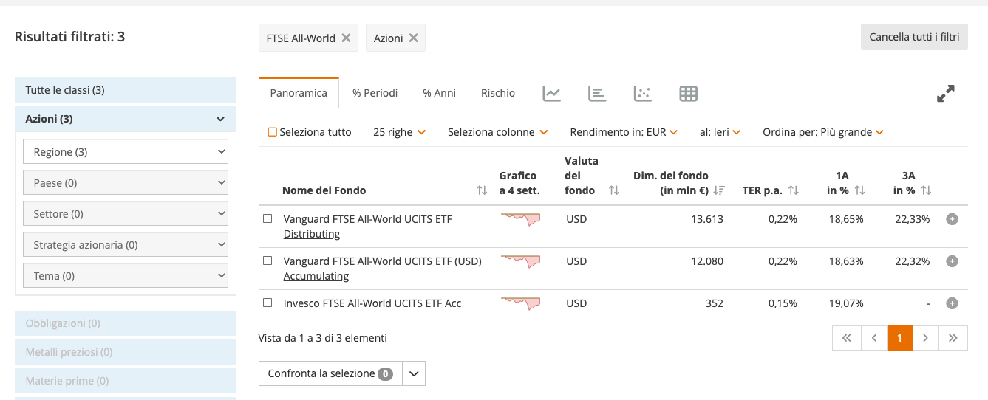Viewport: 988px width, 400px height.
Task: Expand the Ordina per: Più grande dropdown
Action: [822, 132]
